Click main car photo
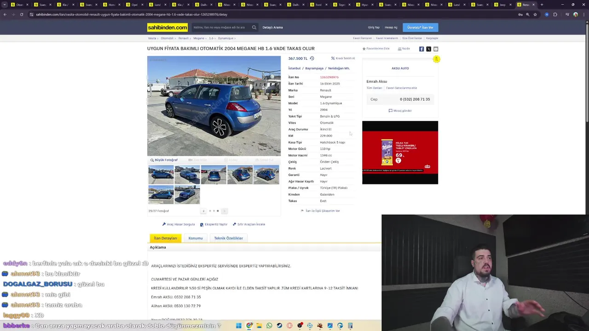Image resolution: width=589 pixels, height=331 pixels. coord(214,106)
